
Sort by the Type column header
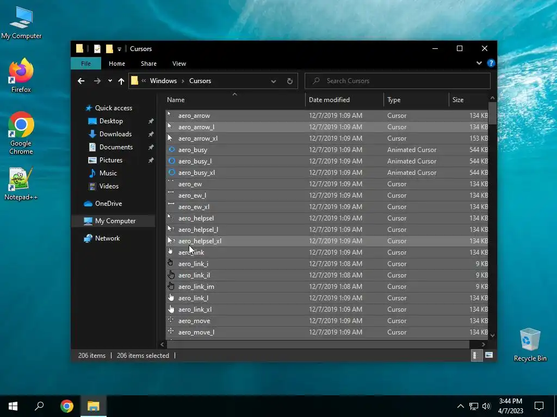coord(416,100)
